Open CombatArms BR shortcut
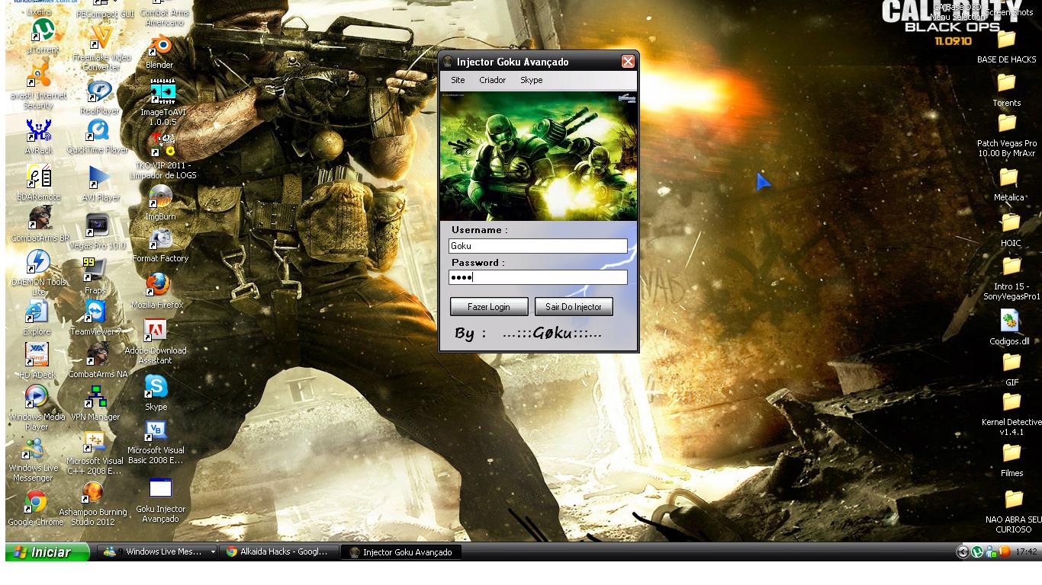 tap(40, 225)
